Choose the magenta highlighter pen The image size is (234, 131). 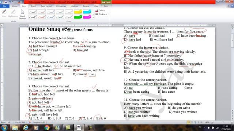tap(87, 17)
